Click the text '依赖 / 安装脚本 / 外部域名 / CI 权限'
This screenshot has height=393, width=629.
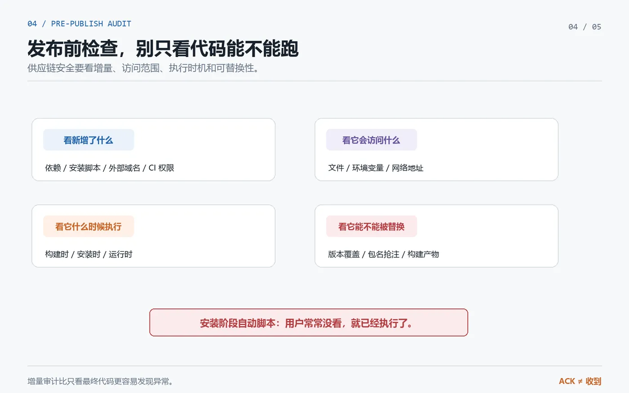click(110, 168)
